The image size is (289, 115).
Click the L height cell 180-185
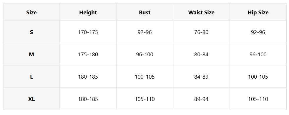click(x=88, y=77)
